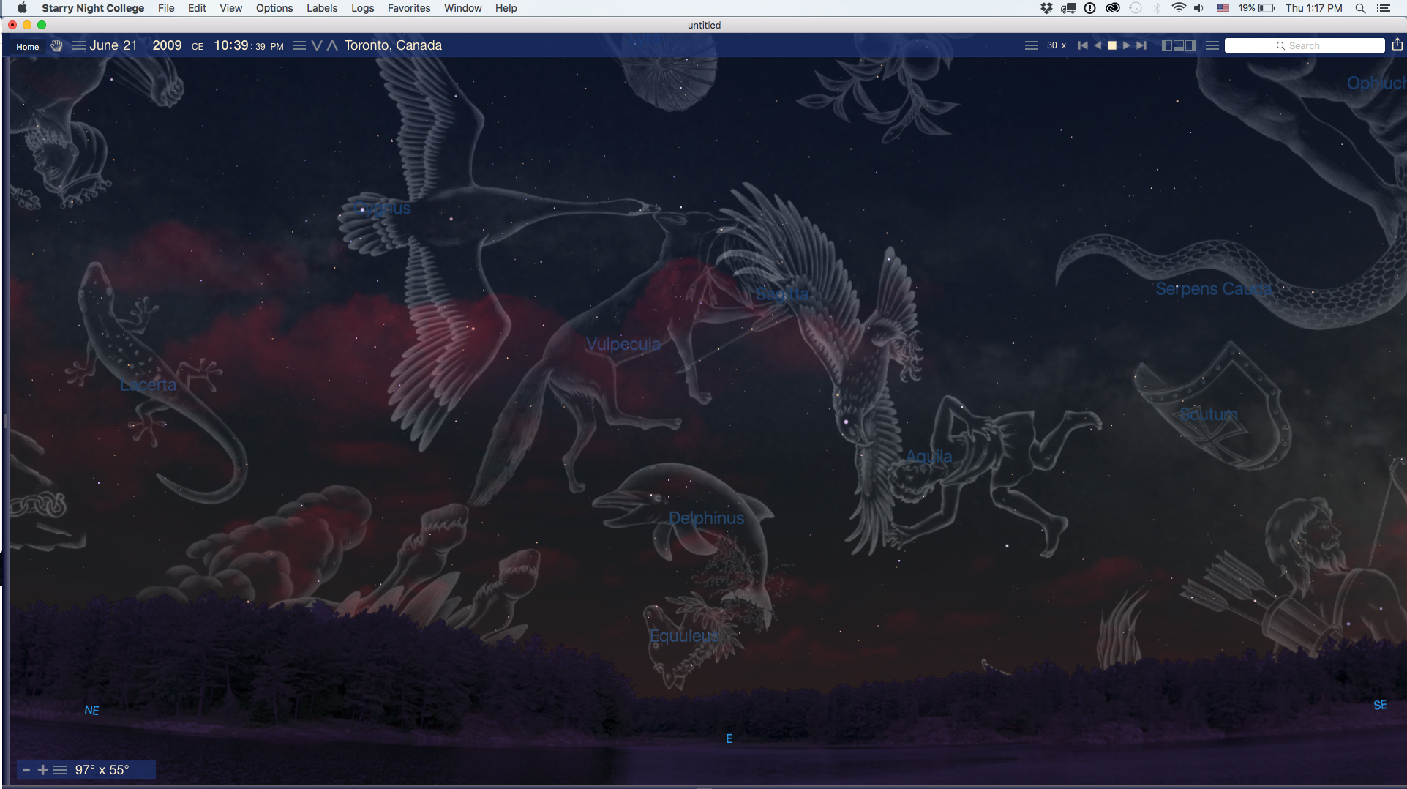Open the Labels menu
The height and width of the screenshot is (789, 1407).
click(x=322, y=8)
